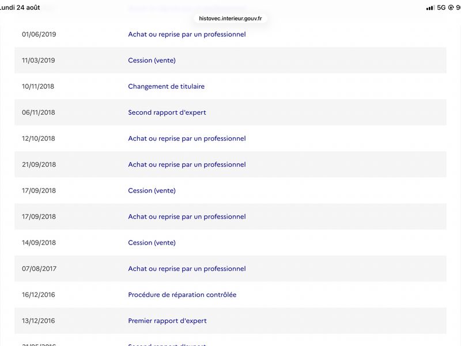Tap the Lundi 24 août status date

coord(20,7)
